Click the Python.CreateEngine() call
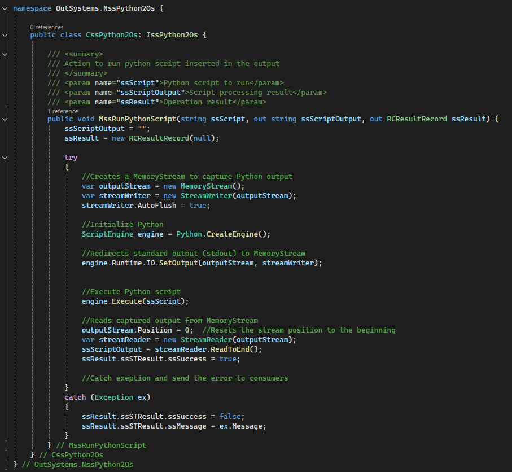Viewport: 512px width, 472px height. 223,234
